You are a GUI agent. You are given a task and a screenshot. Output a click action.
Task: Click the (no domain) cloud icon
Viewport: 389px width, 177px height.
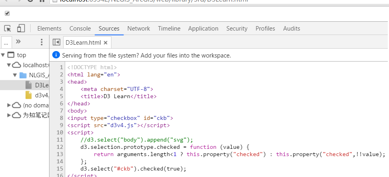tap(16, 105)
